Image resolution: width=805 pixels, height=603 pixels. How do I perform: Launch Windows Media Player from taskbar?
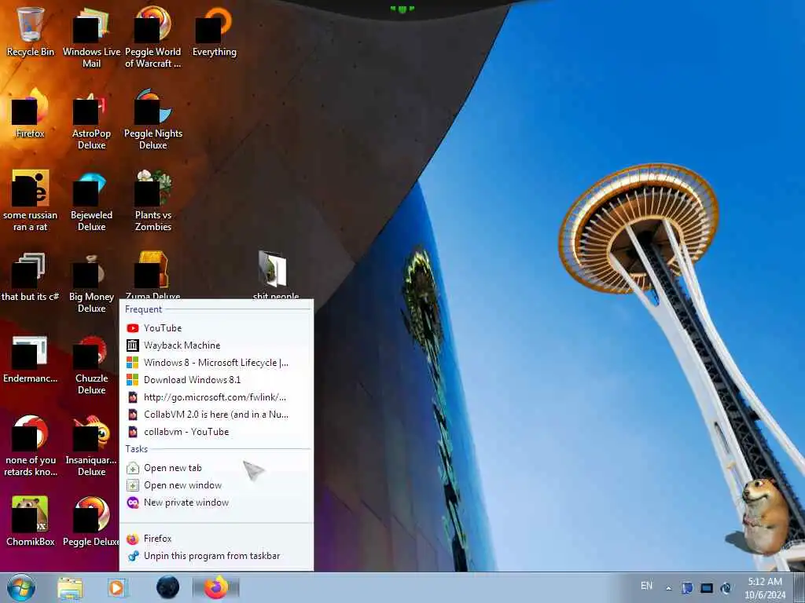click(117, 588)
